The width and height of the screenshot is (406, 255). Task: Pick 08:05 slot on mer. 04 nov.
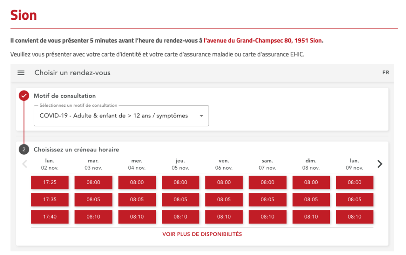137,200
